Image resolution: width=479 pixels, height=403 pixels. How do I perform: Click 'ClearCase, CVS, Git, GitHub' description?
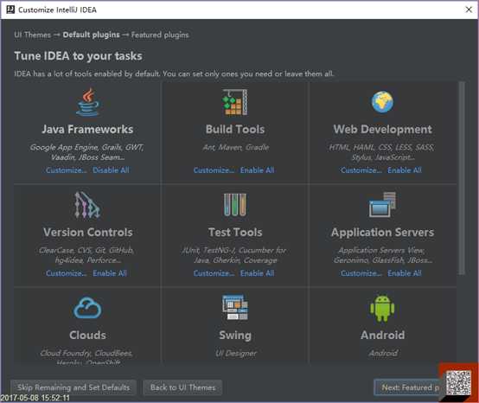click(86, 251)
